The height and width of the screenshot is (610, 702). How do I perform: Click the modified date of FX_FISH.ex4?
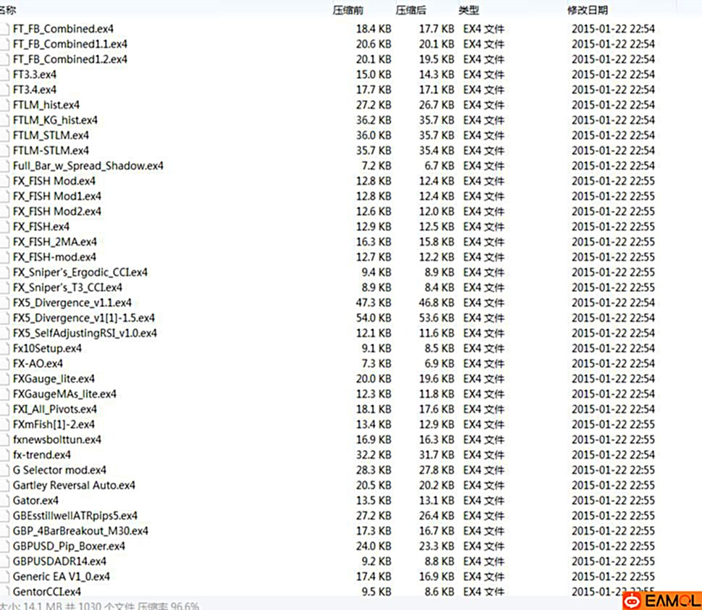point(614,227)
